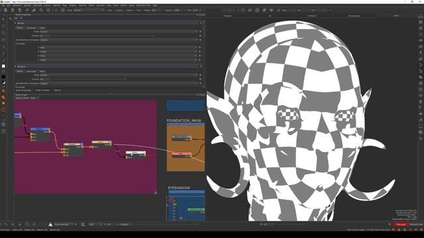The height and width of the screenshot is (238, 424).
Task: Collapse the Merge13 properties section
Action: pyautogui.click(x=15, y=66)
